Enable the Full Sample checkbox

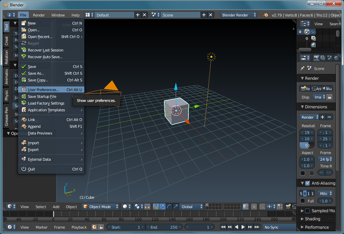303,201
